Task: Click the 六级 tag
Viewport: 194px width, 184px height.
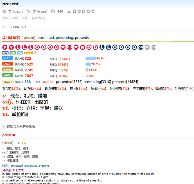Action: coord(24,18)
